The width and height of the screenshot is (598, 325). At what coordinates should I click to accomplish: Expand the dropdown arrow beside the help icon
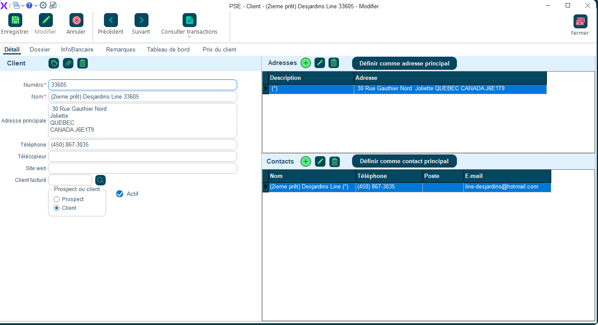[x=36, y=6]
